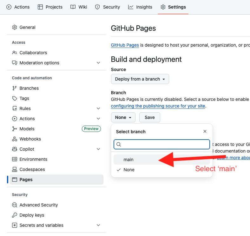Image resolution: width=250 pixels, height=236 pixels.
Task: Click the Models icon in sidebar
Action: [x=15, y=129]
